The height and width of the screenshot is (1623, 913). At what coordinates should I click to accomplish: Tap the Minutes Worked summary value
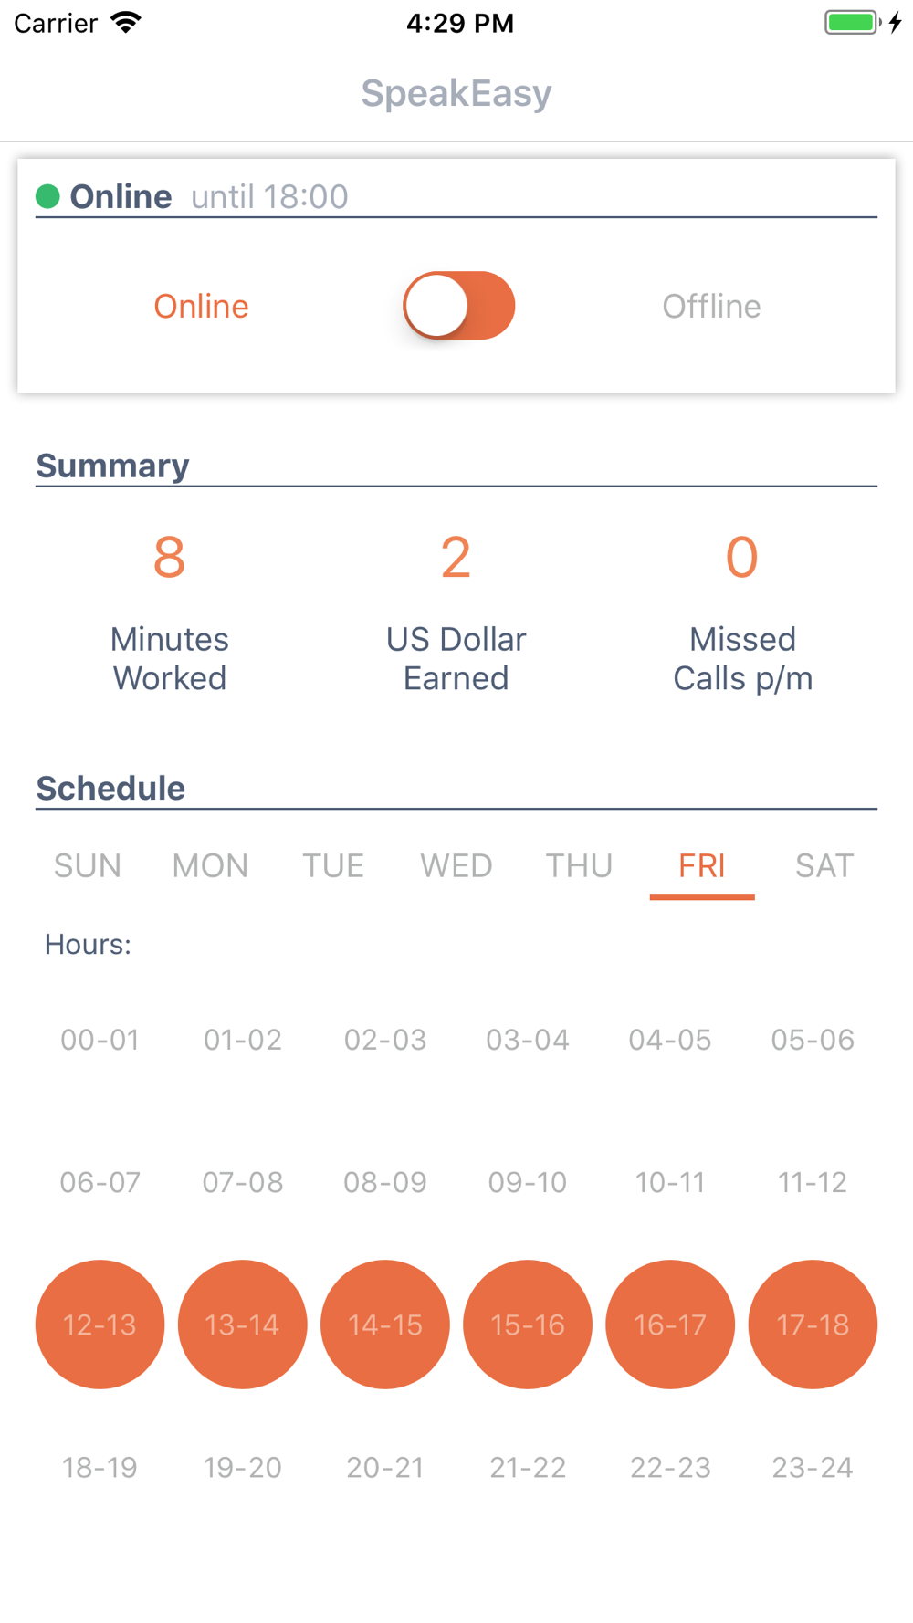click(x=170, y=558)
